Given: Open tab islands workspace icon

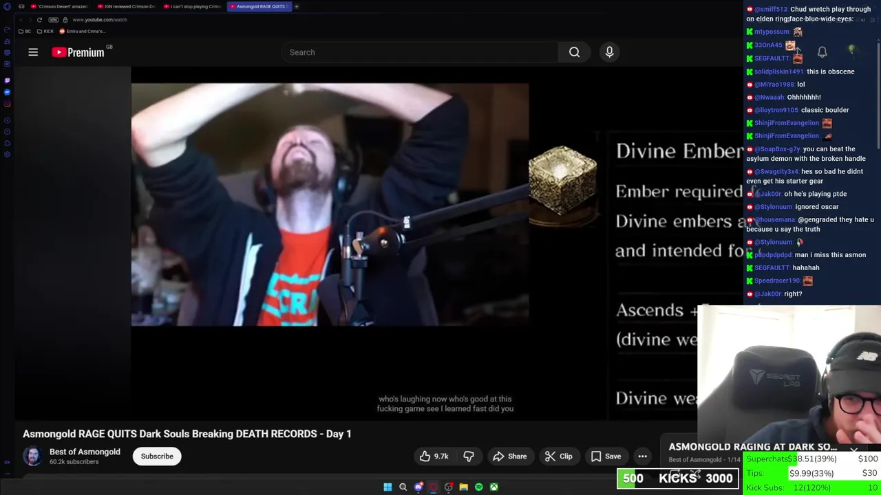Looking at the screenshot, I should click(21, 6).
